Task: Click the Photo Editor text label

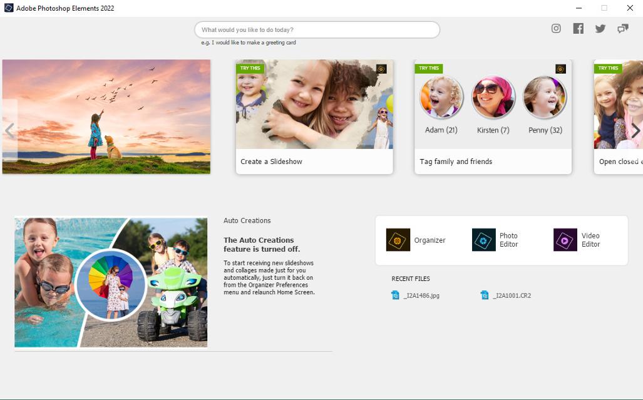Action: pyautogui.click(x=508, y=240)
